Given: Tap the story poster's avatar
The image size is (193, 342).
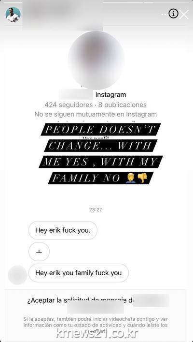Looking at the screenshot, I should point(13,15).
